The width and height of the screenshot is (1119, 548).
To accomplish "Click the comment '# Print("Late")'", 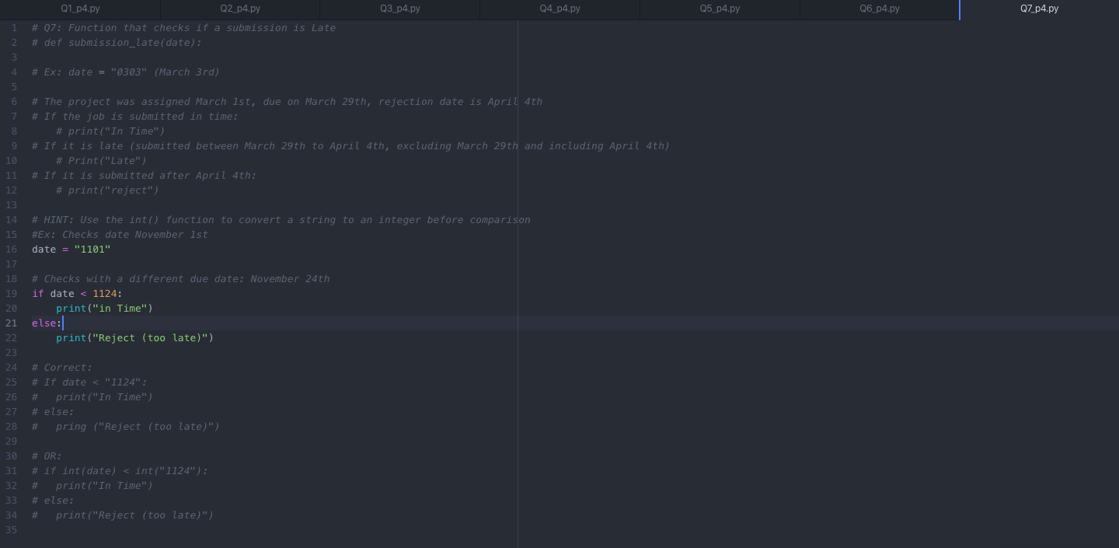I will [101, 161].
